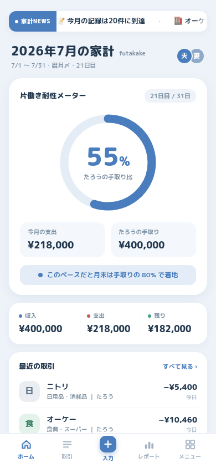Open the メニュー grid icon

pos(190,444)
